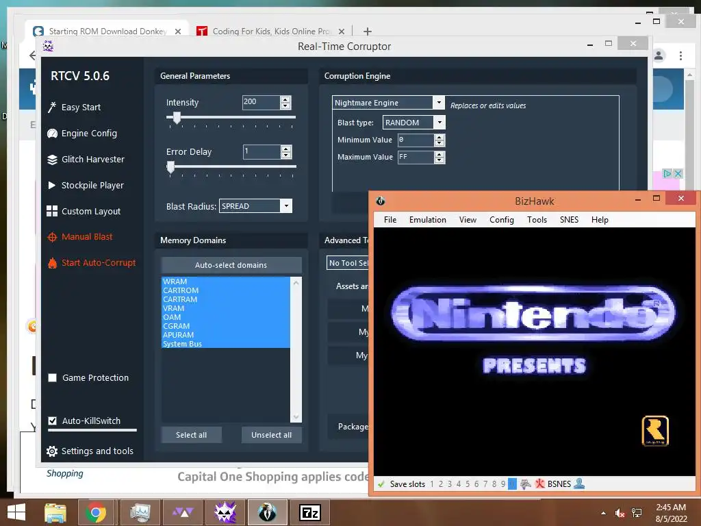Switch to Coding For Kids Chrome tab
The height and width of the screenshot is (526, 701).
coord(270,32)
